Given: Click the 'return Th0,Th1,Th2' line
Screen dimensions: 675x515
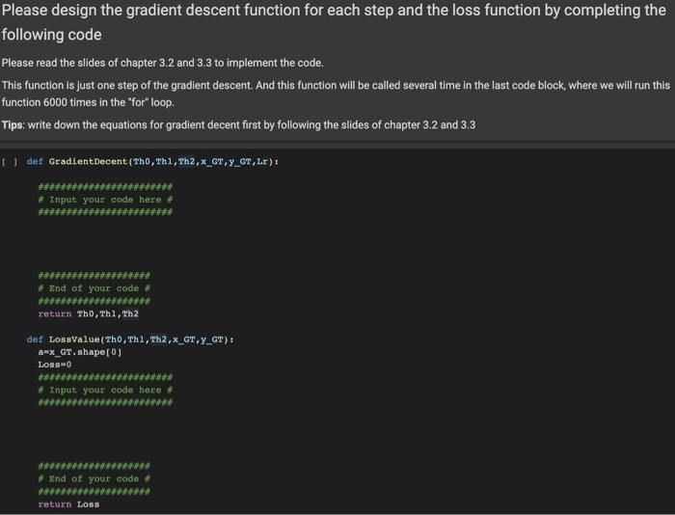Looking at the screenshot, I should [89, 313].
